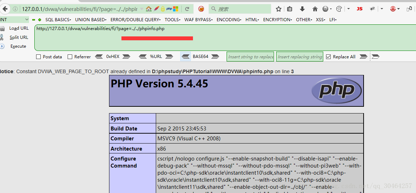Reload the current page
This screenshot has height=193, width=416.
pos(187,9)
